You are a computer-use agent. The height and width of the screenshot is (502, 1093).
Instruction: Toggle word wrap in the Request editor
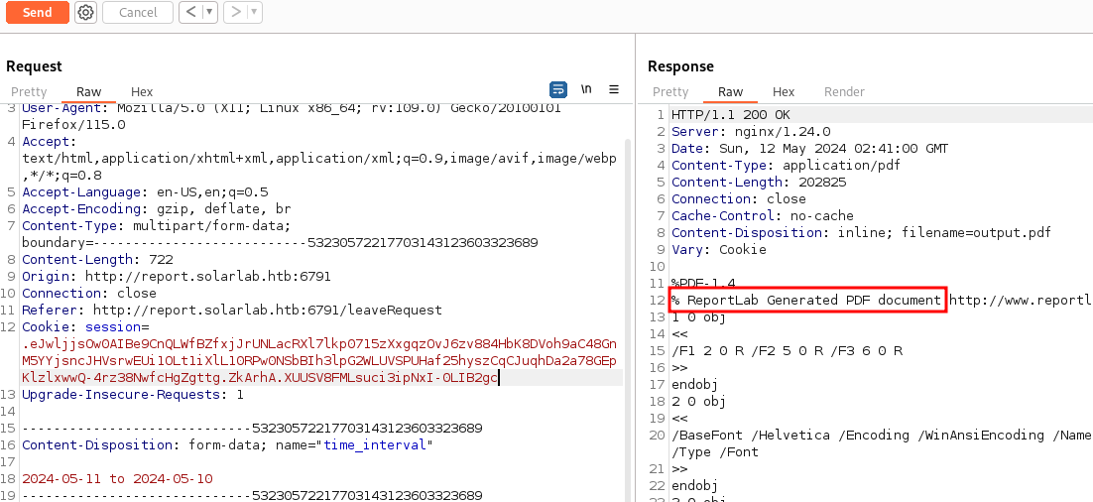558,89
